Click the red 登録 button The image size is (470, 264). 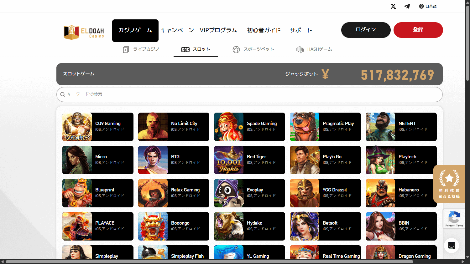point(418,30)
